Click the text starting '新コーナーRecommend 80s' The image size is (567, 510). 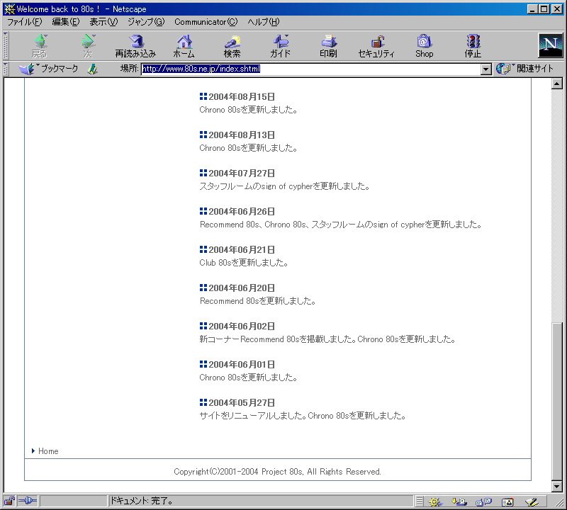tap(327, 339)
